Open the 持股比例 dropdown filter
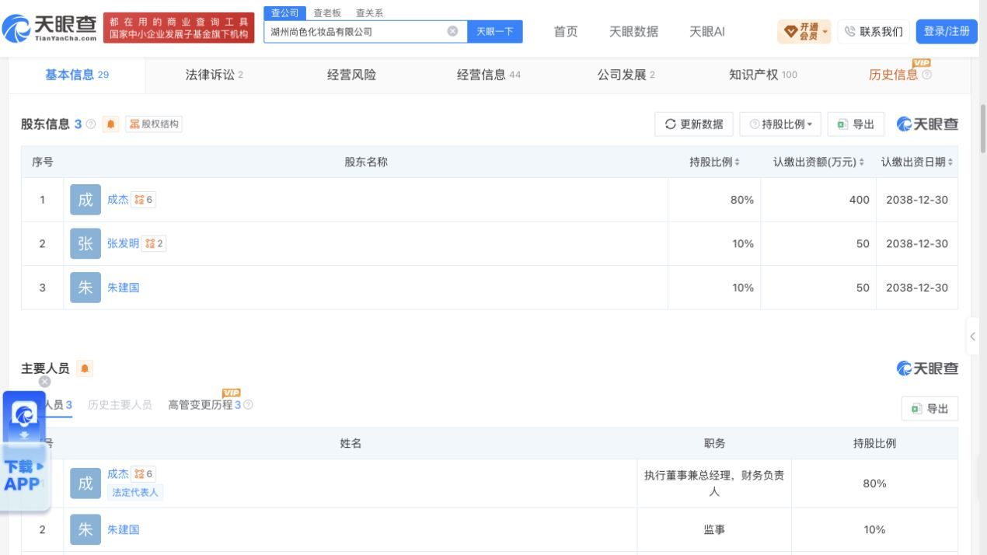 [x=780, y=124]
